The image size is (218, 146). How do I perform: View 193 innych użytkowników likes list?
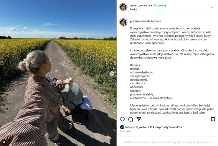tap(166, 127)
